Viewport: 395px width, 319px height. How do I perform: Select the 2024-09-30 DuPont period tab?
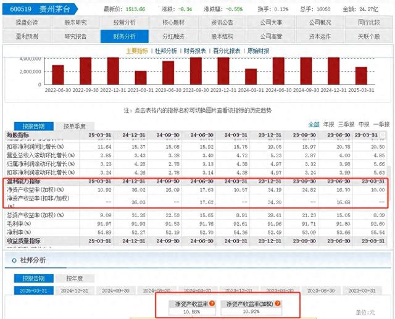(115, 291)
